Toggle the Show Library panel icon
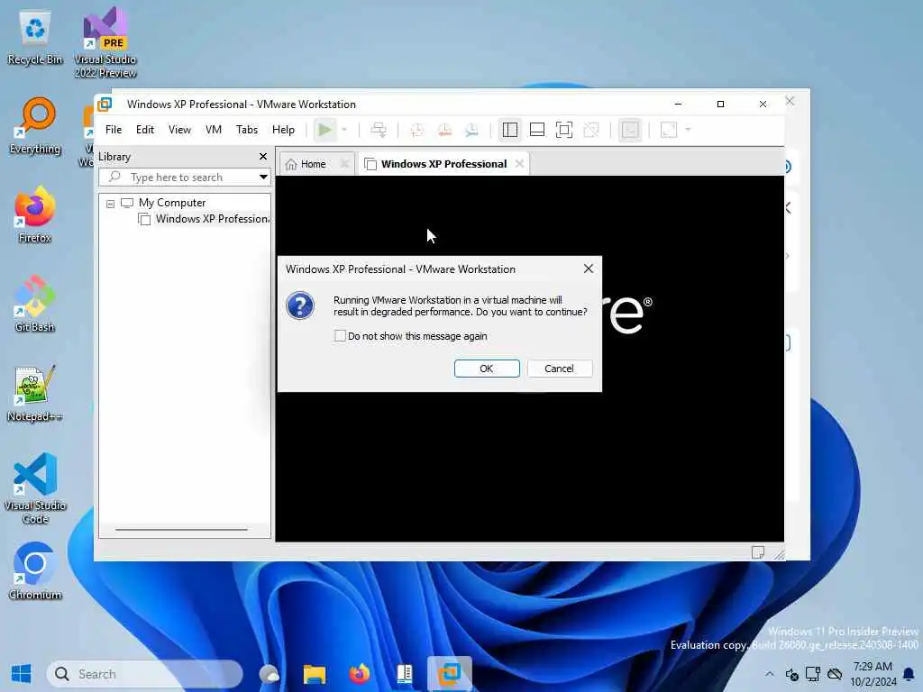Screen dimensions: 923x692 tap(510, 130)
